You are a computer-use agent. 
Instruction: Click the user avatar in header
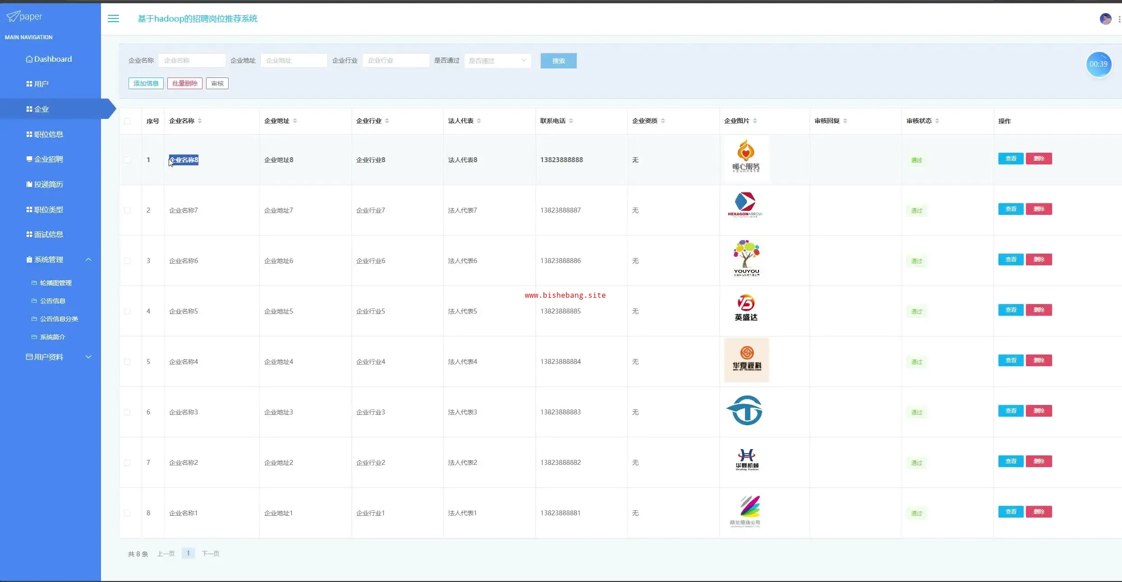[1105, 19]
